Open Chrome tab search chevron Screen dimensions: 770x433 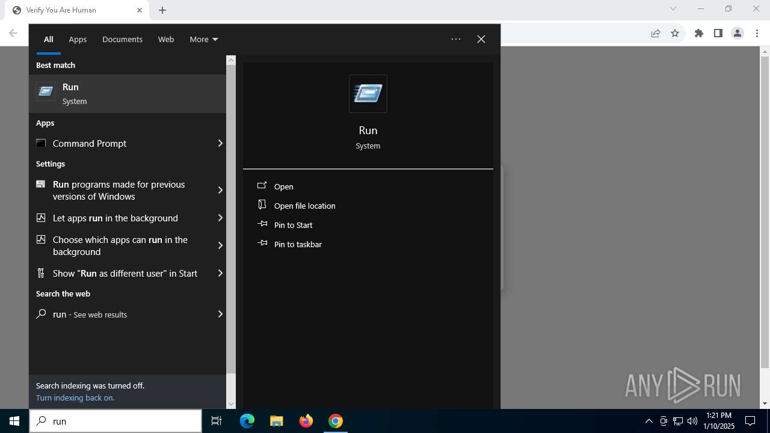(x=673, y=8)
